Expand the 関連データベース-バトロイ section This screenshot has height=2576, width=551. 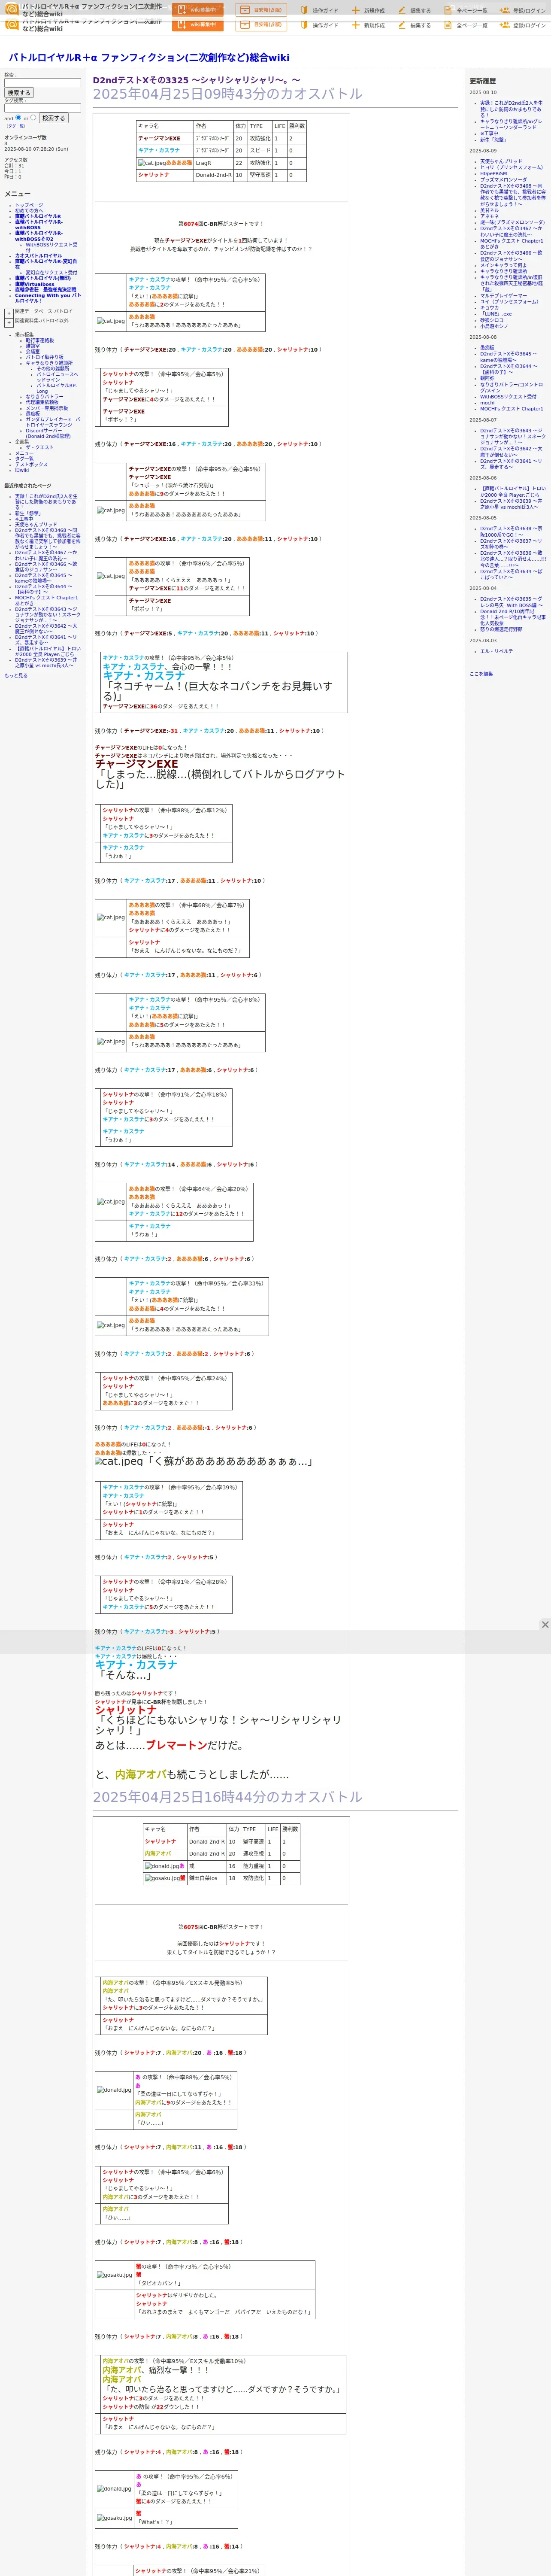pos(8,313)
